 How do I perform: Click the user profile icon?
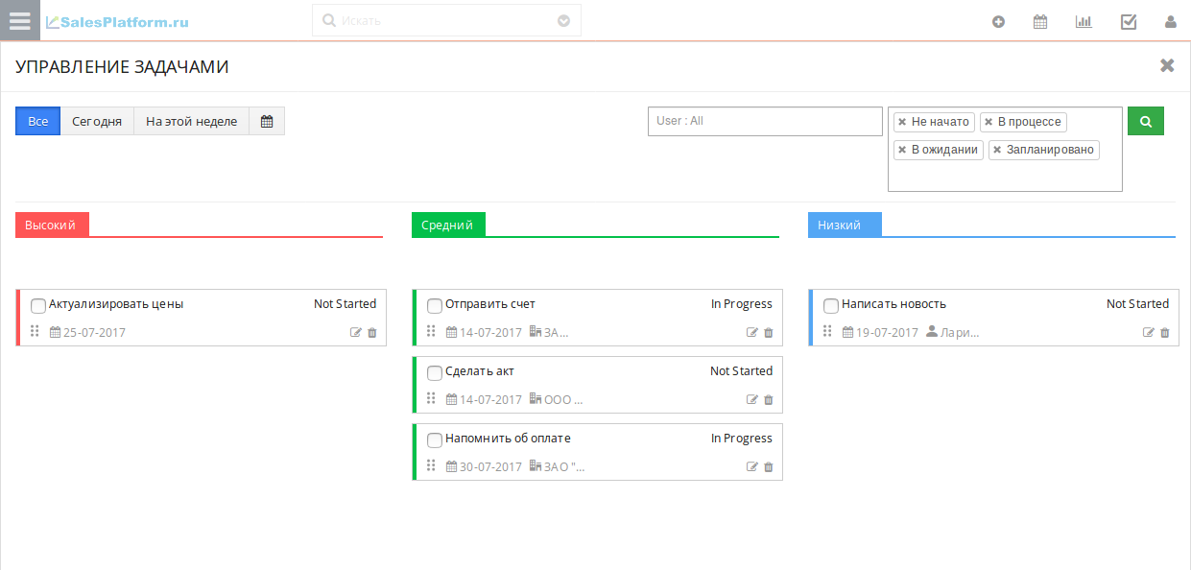1170,20
